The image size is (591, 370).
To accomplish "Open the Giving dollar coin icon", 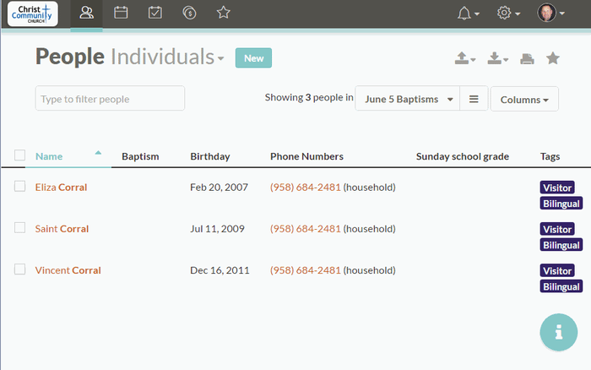I will (189, 13).
